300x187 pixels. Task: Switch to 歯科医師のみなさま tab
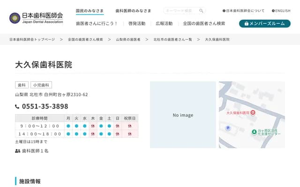click(x=134, y=11)
